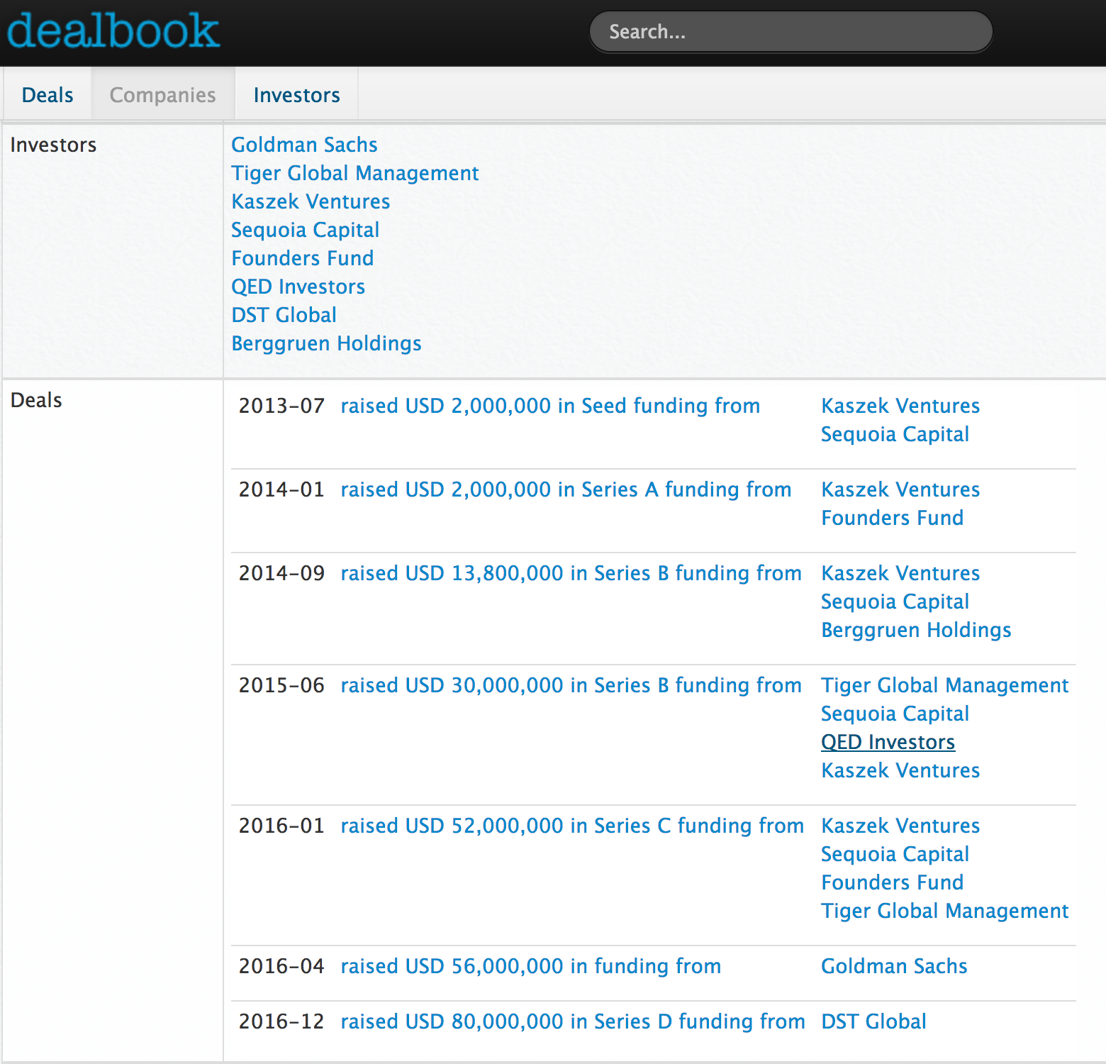Viewport: 1106px width, 1064px height.
Task: Click Kaszek Ventures in the 2014-01 deal
Action: pyautogui.click(x=900, y=489)
